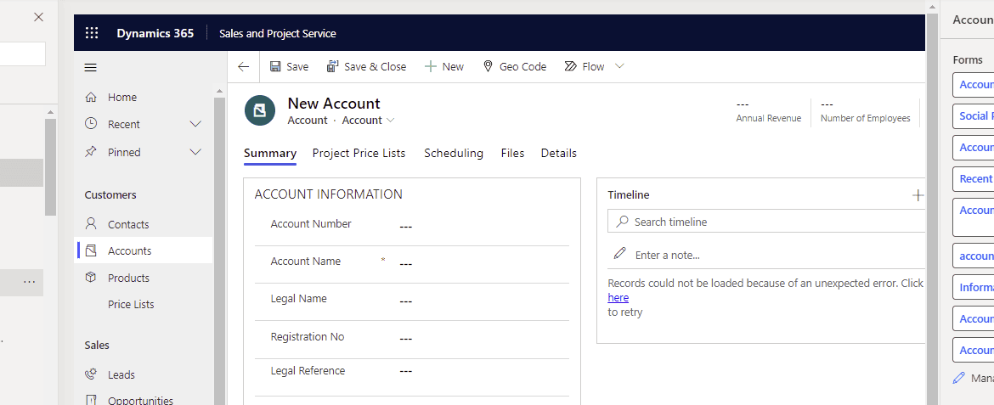This screenshot has width=994, height=405.
Task: Click the Manage pencil icon in right panel
Action: tap(958, 379)
